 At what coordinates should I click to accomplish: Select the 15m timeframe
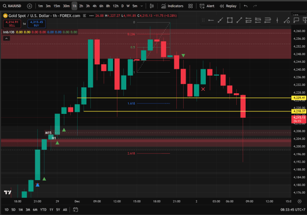tap(56, 6)
